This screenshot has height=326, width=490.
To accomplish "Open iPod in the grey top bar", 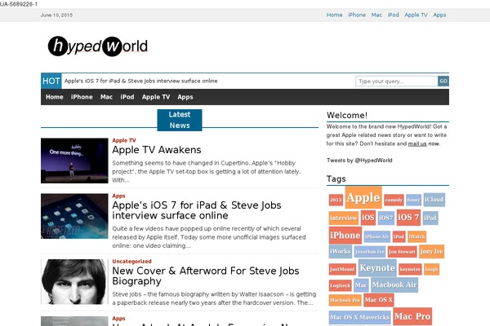I will (393, 15).
